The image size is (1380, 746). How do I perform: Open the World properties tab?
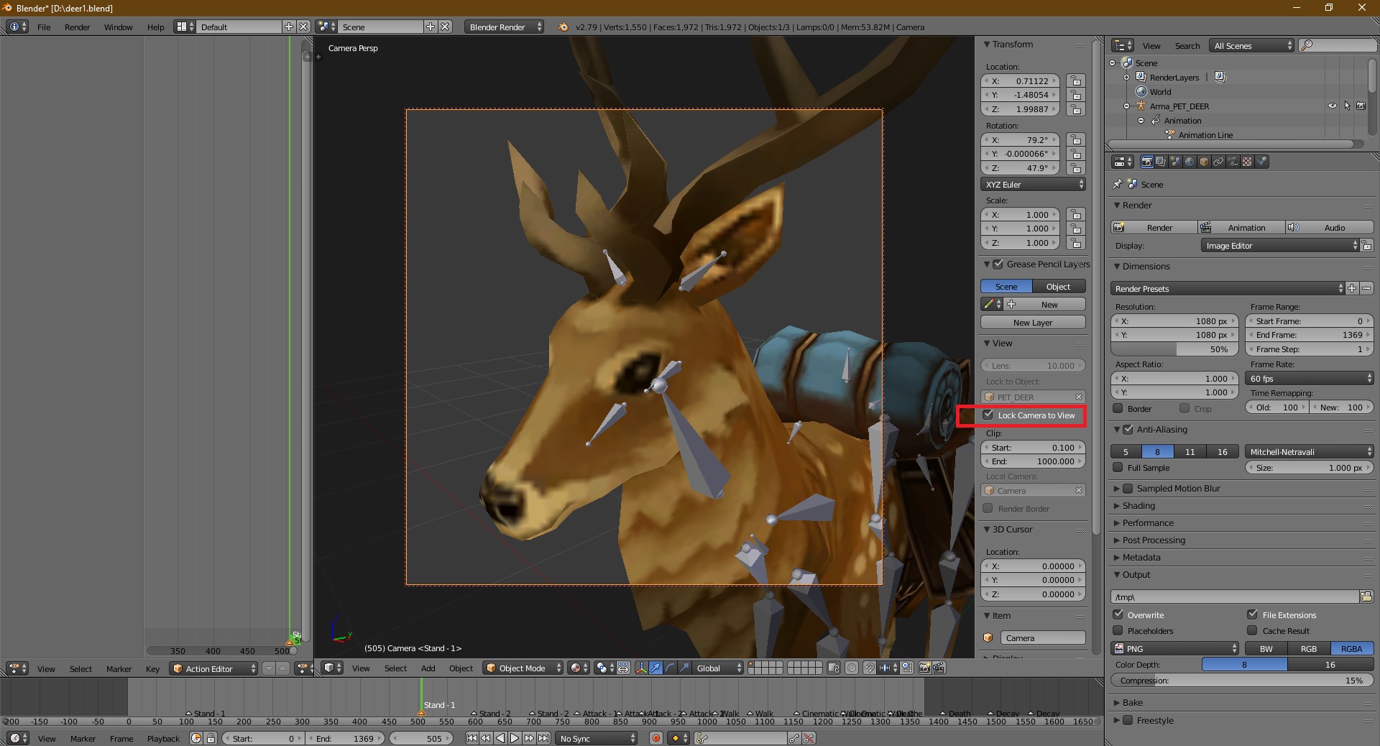(x=1190, y=162)
